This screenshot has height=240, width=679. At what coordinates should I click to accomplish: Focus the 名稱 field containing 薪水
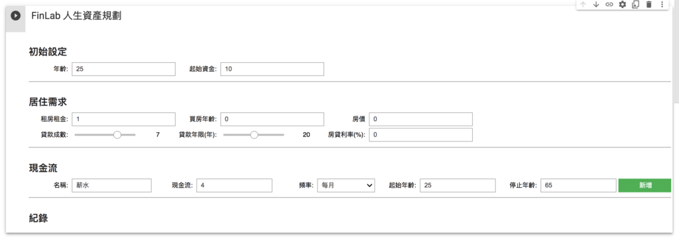[x=111, y=185]
